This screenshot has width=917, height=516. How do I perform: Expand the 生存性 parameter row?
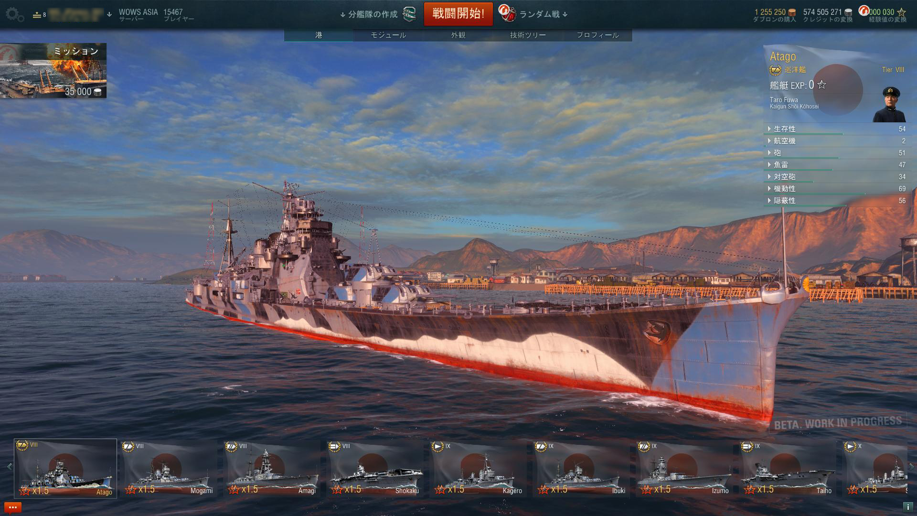pyautogui.click(x=837, y=129)
